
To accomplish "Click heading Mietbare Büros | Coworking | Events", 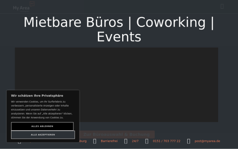I will (119, 29).
